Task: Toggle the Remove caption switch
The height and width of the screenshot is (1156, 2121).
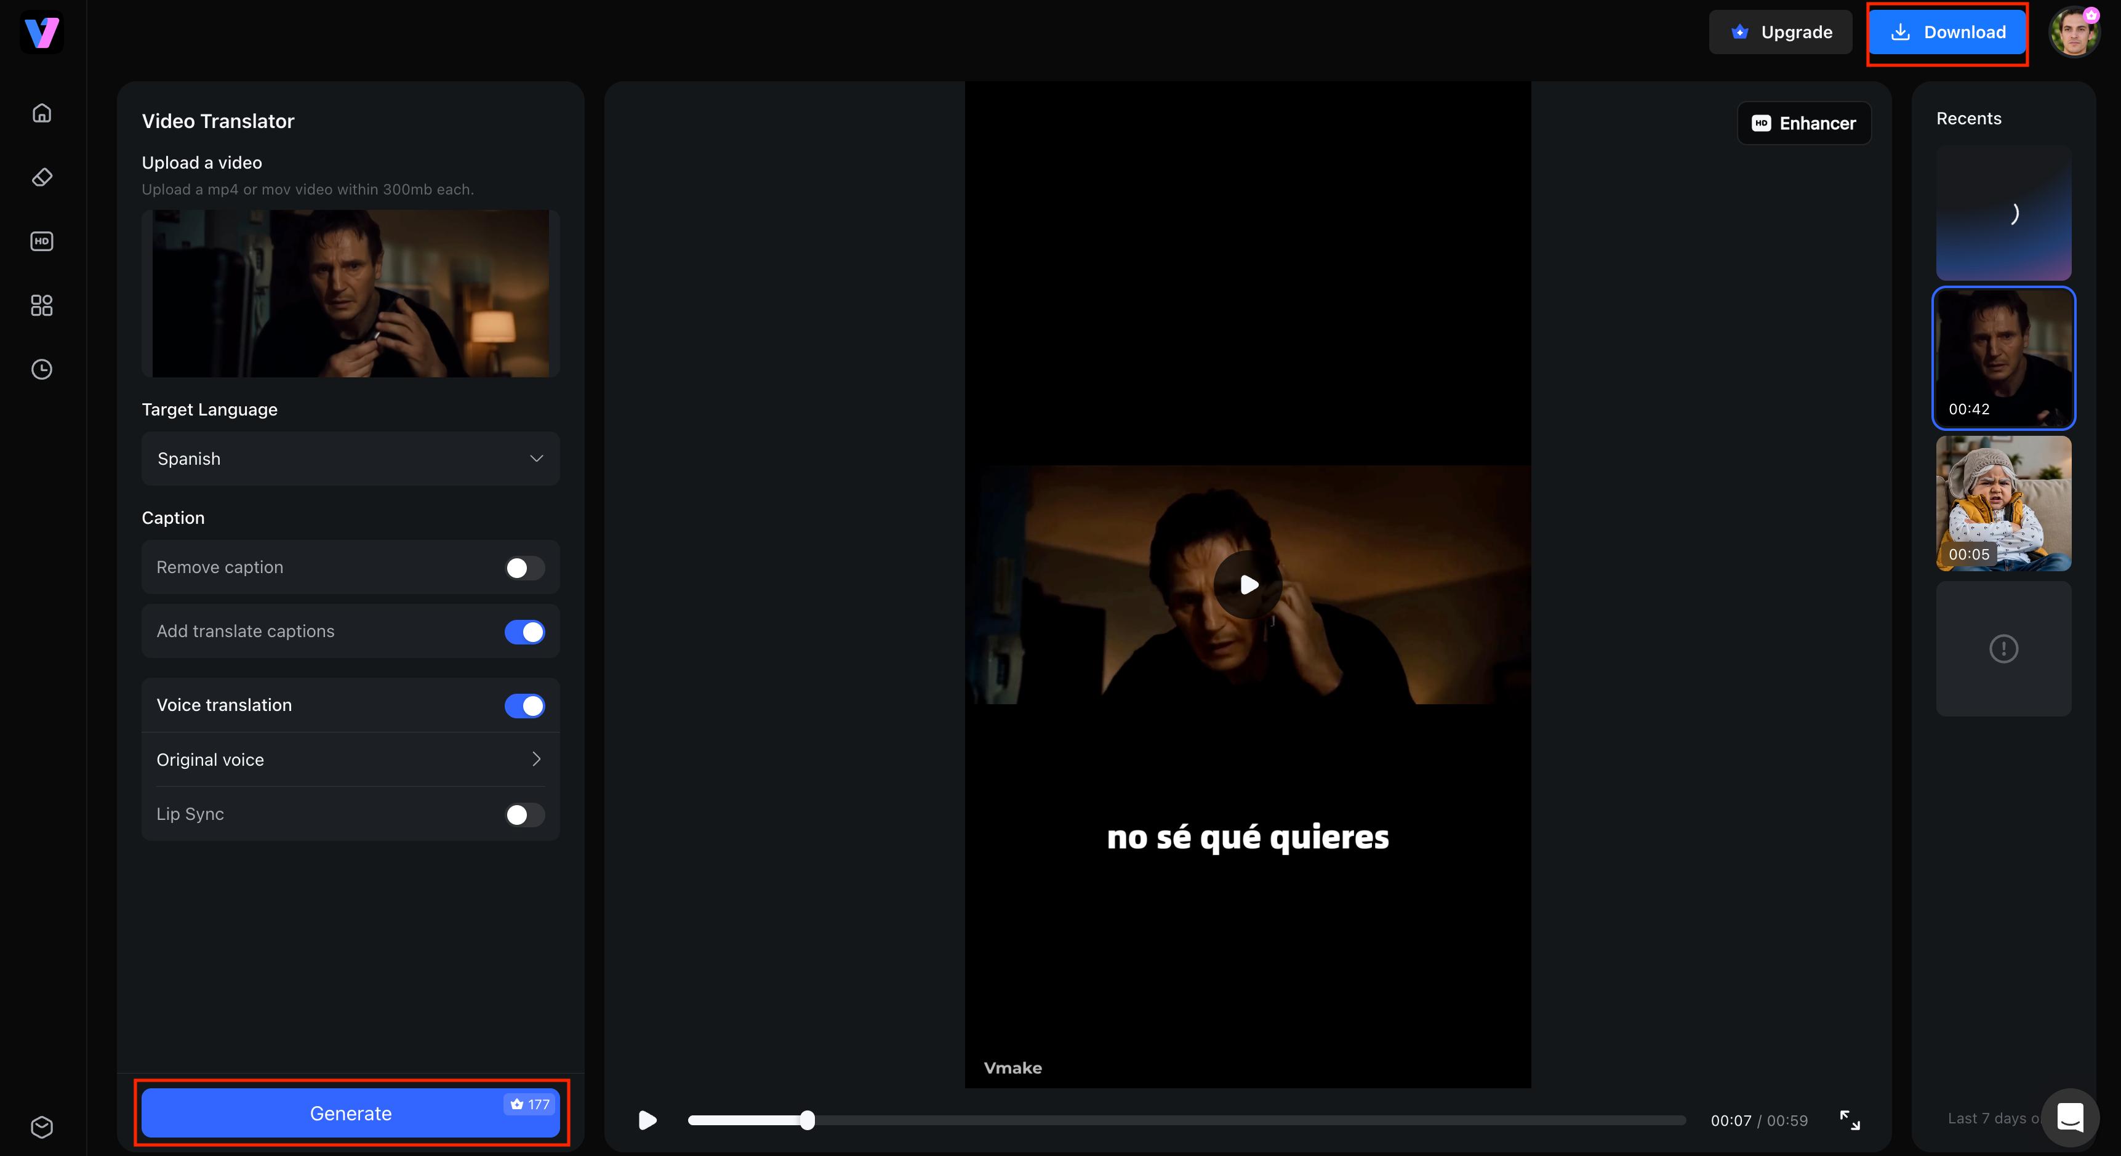Action: tap(524, 568)
